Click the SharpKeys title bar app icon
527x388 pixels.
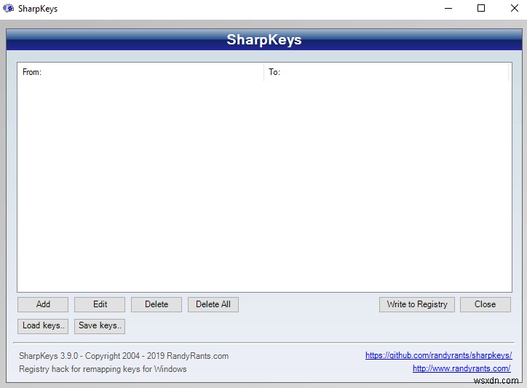coord(9,8)
